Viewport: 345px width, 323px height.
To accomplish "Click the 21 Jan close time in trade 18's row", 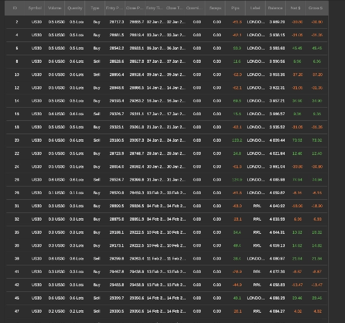I will 176,127.
